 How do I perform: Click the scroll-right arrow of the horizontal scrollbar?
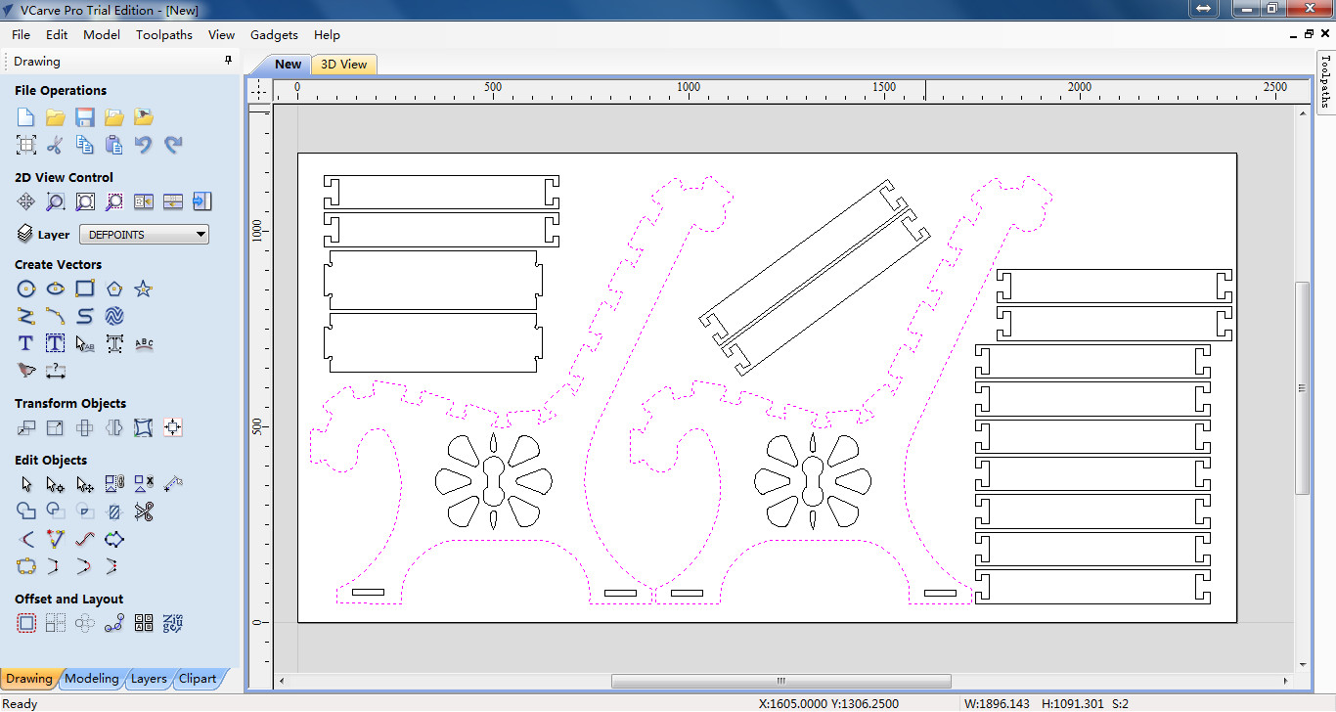click(x=1285, y=681)
